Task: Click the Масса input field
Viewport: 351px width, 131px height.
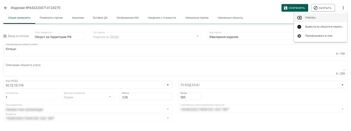Action: [146, 97]
